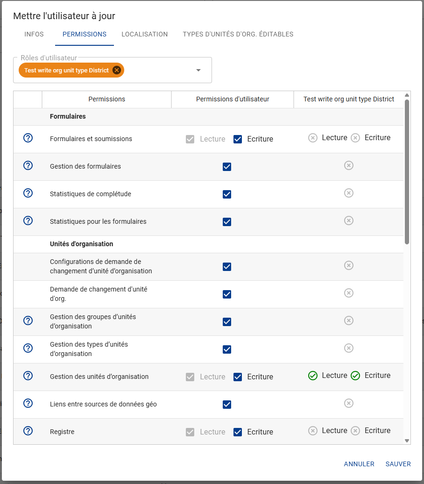This screenshot has height=484, width=424.
Task: Open help for Gestion des types d'unités d'organisation
Action: (28, 348)
